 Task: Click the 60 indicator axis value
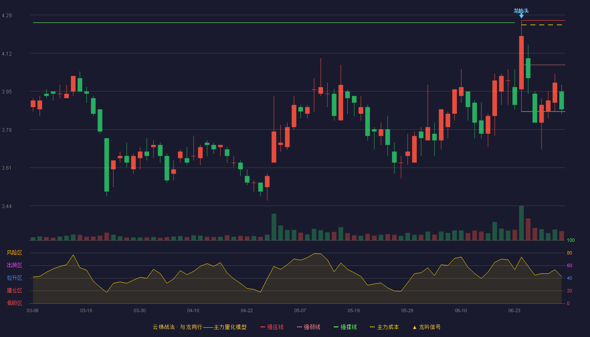coord(569,266)
